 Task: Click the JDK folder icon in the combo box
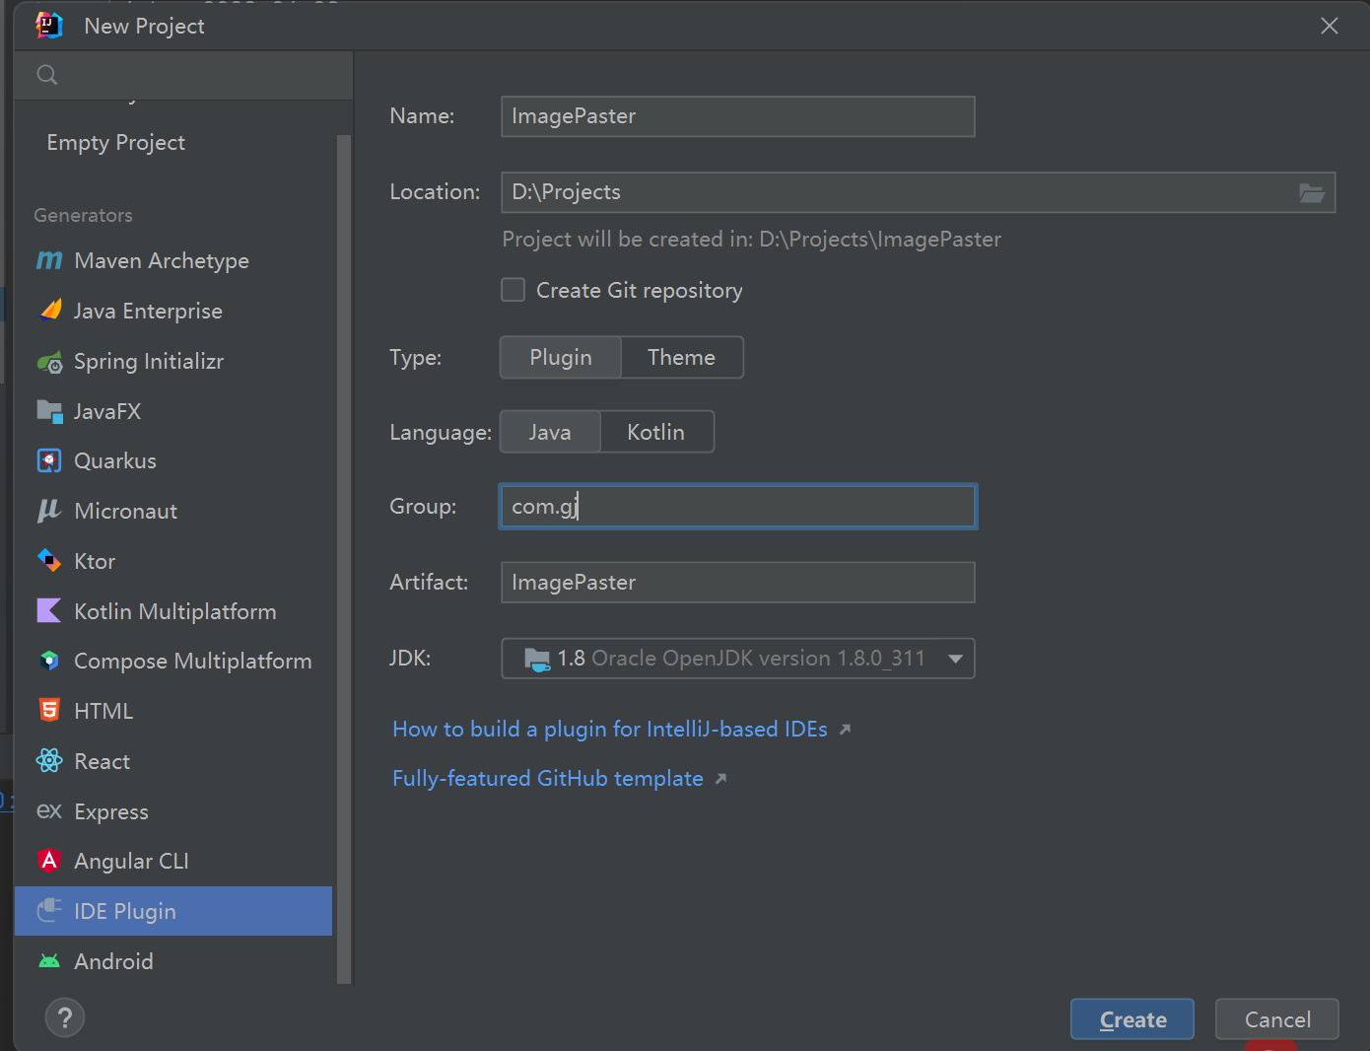point(537,659)
